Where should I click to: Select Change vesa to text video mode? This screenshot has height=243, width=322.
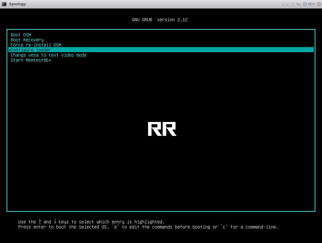[49, 55]
